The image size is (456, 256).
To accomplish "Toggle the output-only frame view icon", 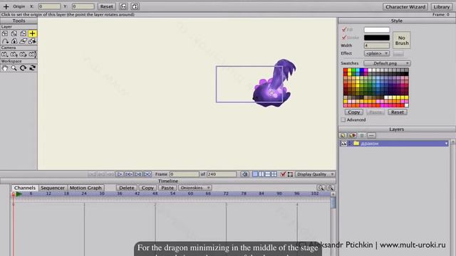I will 290,174.
